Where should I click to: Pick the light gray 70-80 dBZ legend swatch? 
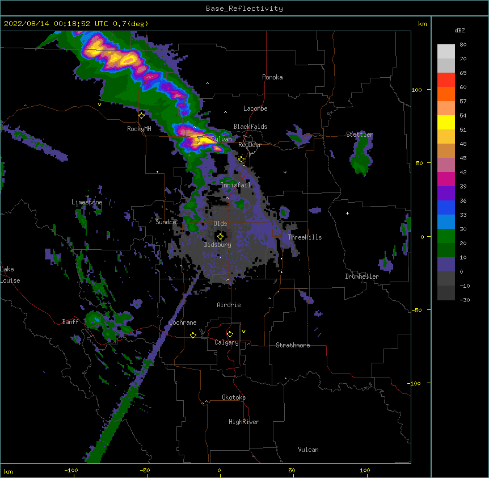[x=446, y=52]
